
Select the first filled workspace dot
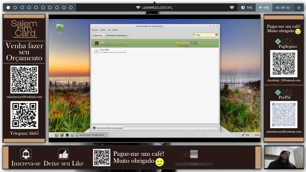(x=8, y=8)
